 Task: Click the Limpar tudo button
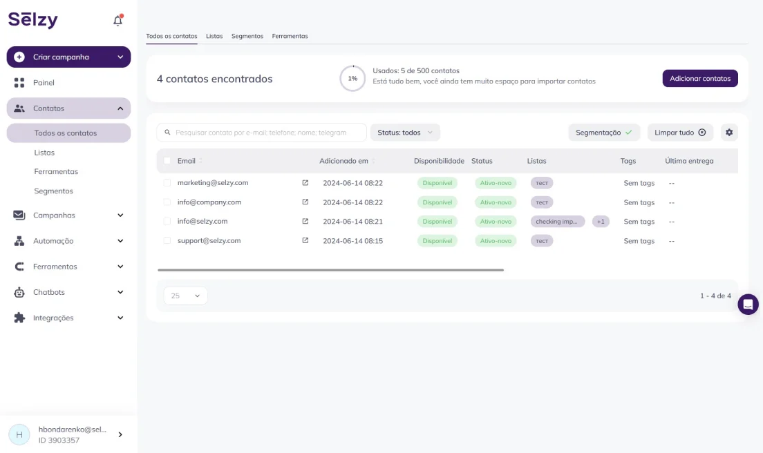[x=679, y=133]
